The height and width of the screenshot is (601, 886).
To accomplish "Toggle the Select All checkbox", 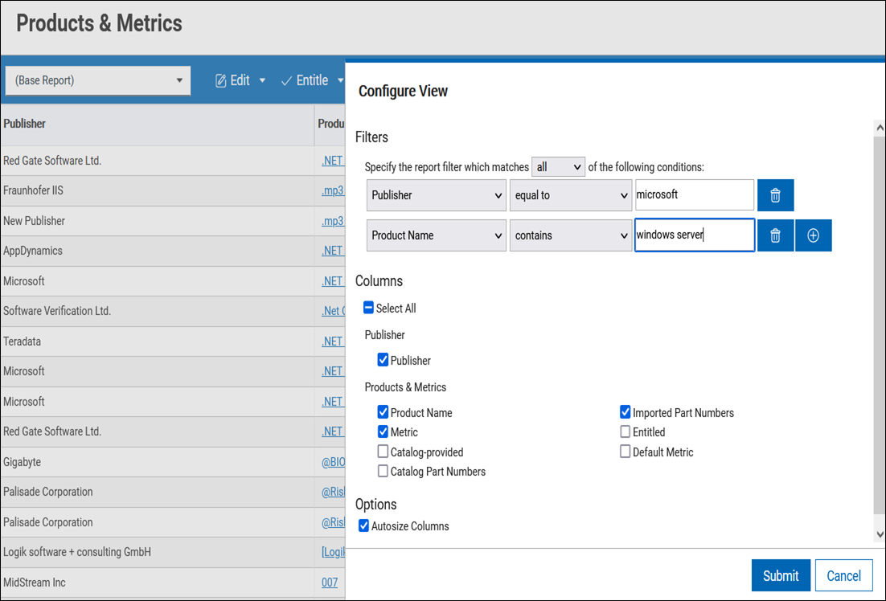I will pyautogui.click(x=369, y=308).
